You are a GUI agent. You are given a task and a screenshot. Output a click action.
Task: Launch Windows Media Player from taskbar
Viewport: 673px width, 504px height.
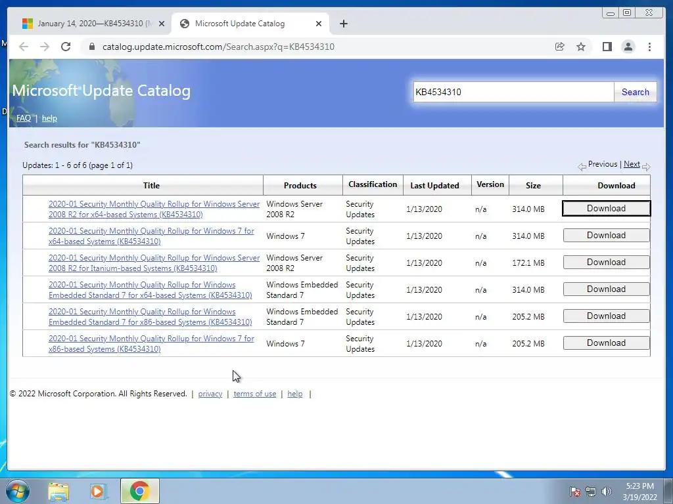[x=99, y=491]
